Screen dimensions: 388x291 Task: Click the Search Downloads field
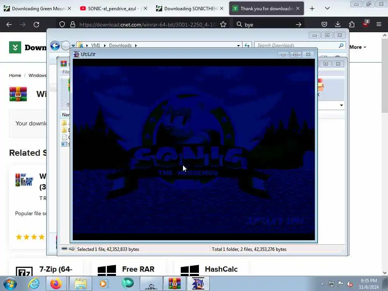click(297, 45)
